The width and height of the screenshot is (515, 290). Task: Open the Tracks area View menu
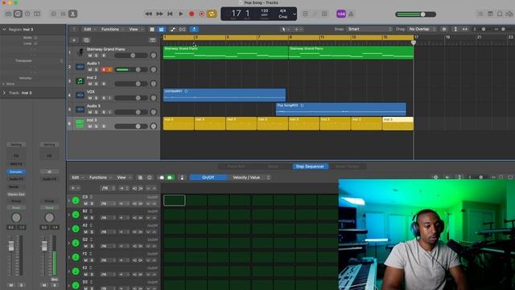coord(136,29)
